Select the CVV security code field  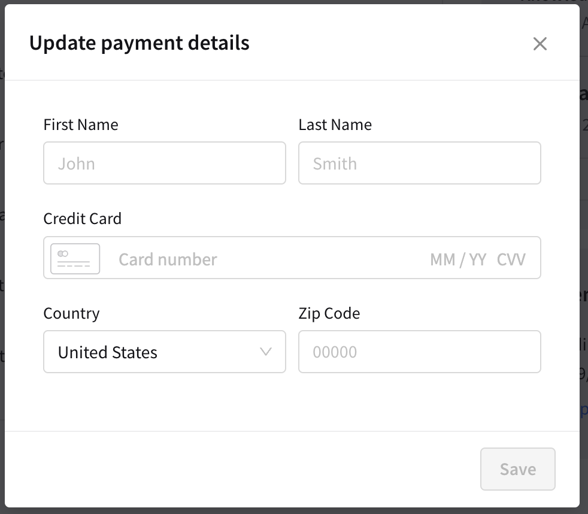[511, 259]
